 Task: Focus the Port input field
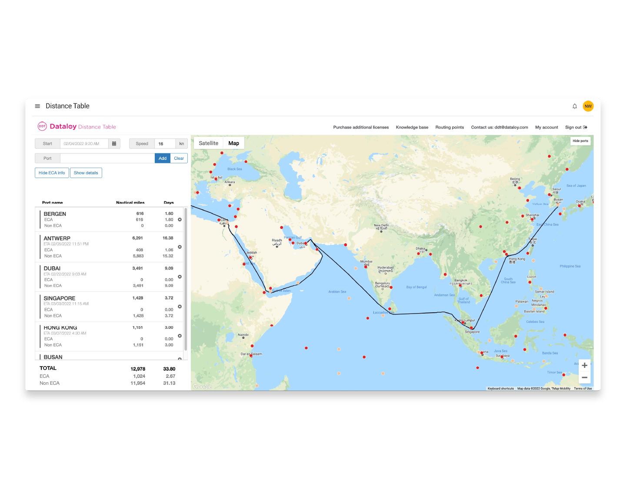pyautogui.click(x=107, y=159)
